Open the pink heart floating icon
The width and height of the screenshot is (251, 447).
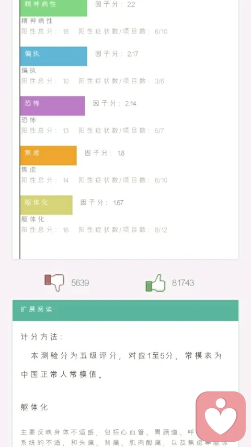tap(221, 416)
